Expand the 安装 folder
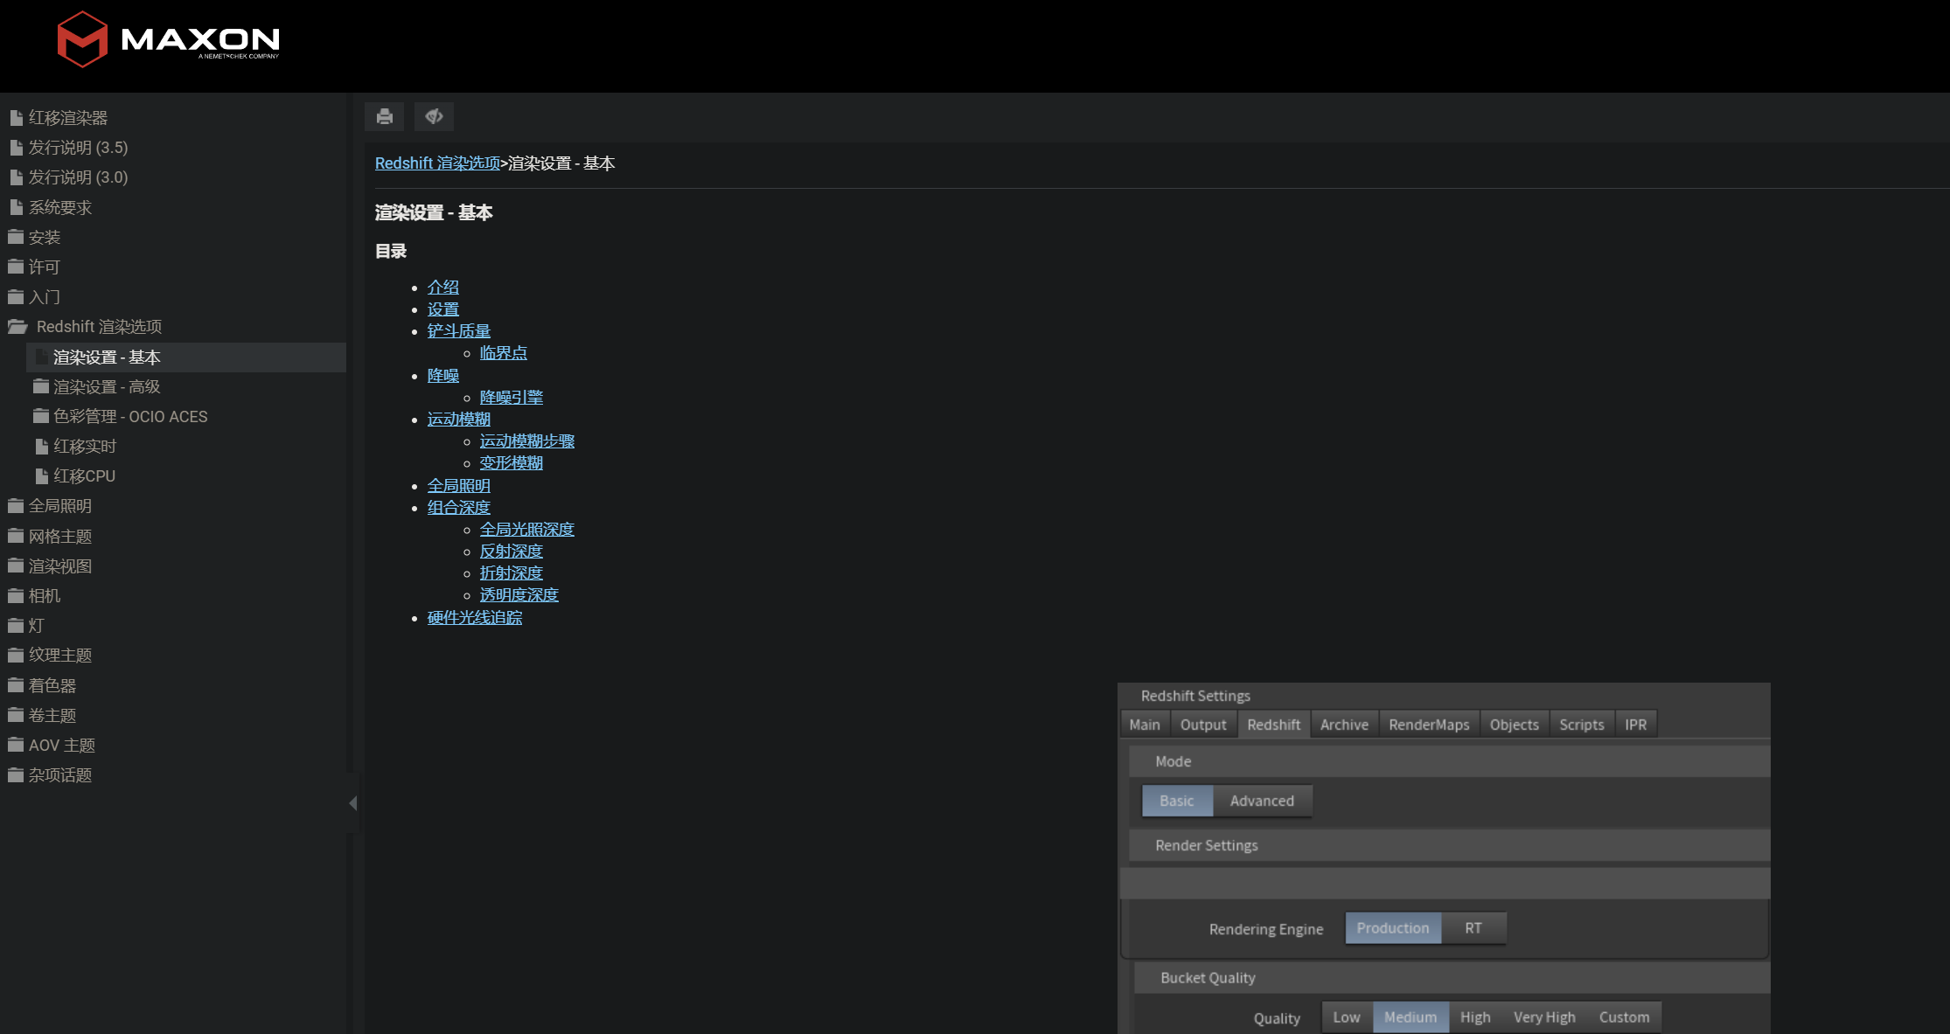Screen dimensions: 1950x1034 (x=45, y=237)
